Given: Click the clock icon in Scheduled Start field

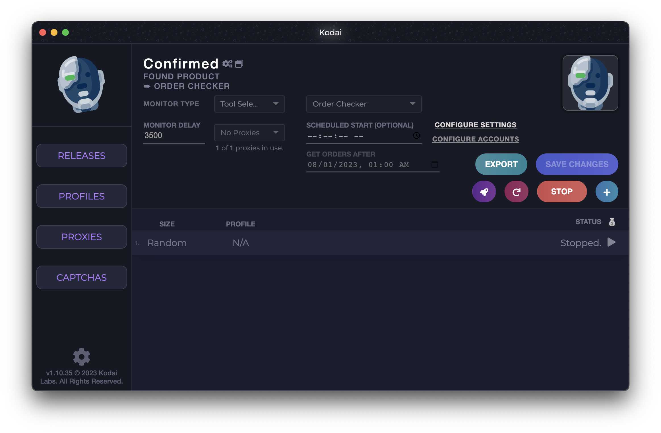Looking at the screenshot, I should click(x=416, y=136).
